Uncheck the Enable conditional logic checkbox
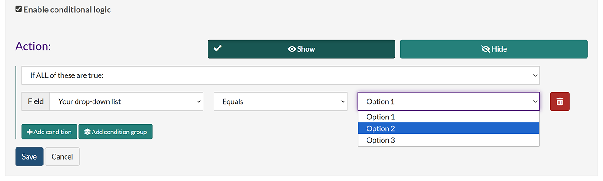The height and width of the screenshot is (181, 603). 18,9
